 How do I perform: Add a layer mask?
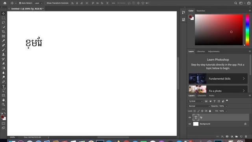click(x=227, y=136)
